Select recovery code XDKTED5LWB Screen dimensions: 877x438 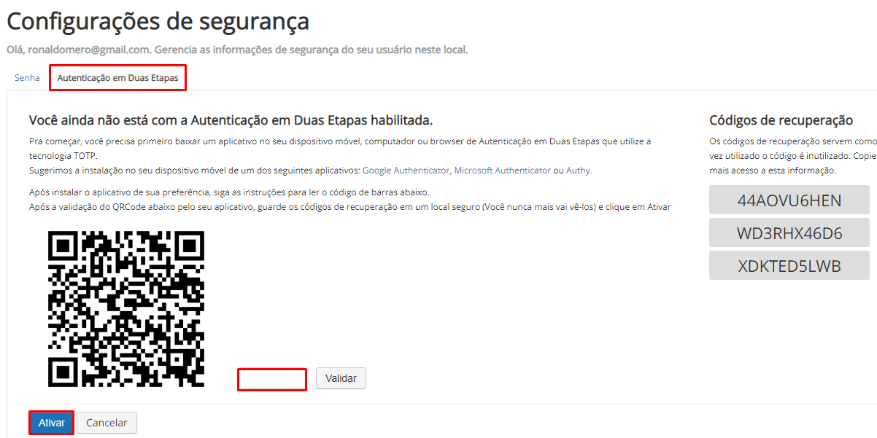pos(789,266)
